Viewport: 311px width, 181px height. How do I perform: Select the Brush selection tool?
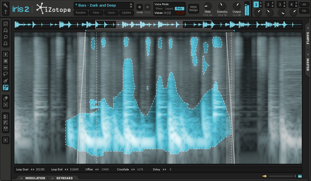coord(6,81)
